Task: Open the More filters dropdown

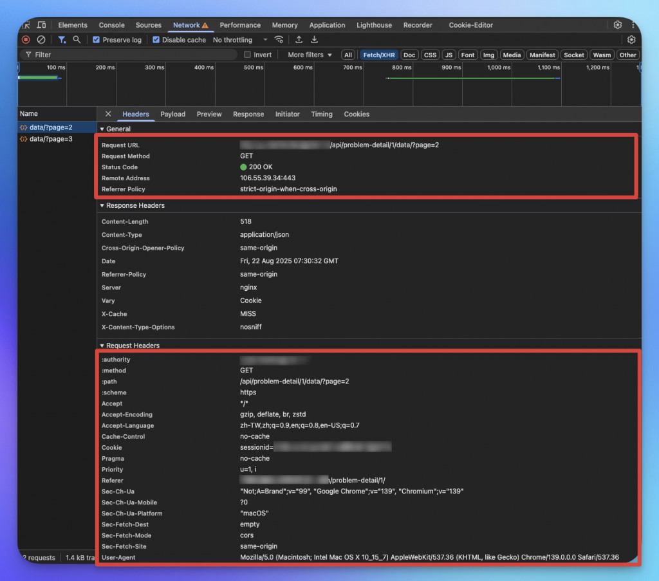Action: click(x=310, y=55)
